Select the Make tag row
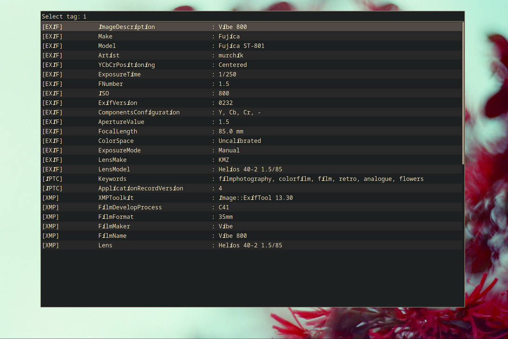Image resolution: width=508 pixels, height=339 pixels. coord(252,36)
